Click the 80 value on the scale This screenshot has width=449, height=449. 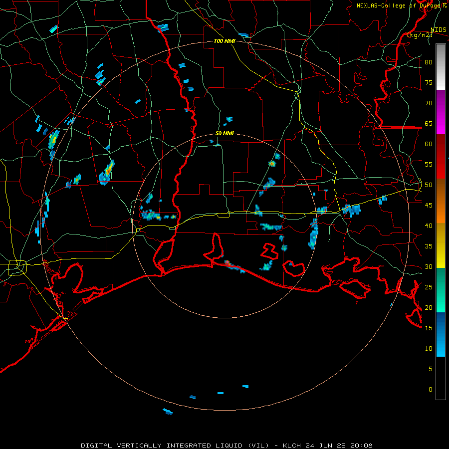pyautogui.click(x=429, y=62)
